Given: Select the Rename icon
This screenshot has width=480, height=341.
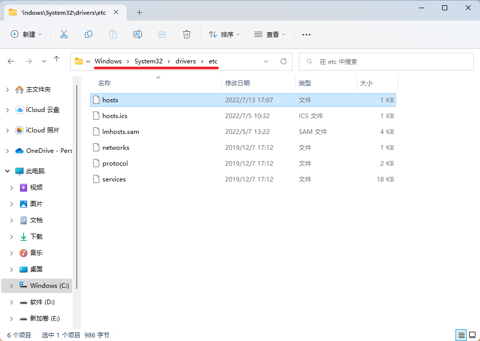Looking at the screenshot, I should [137, 34].
